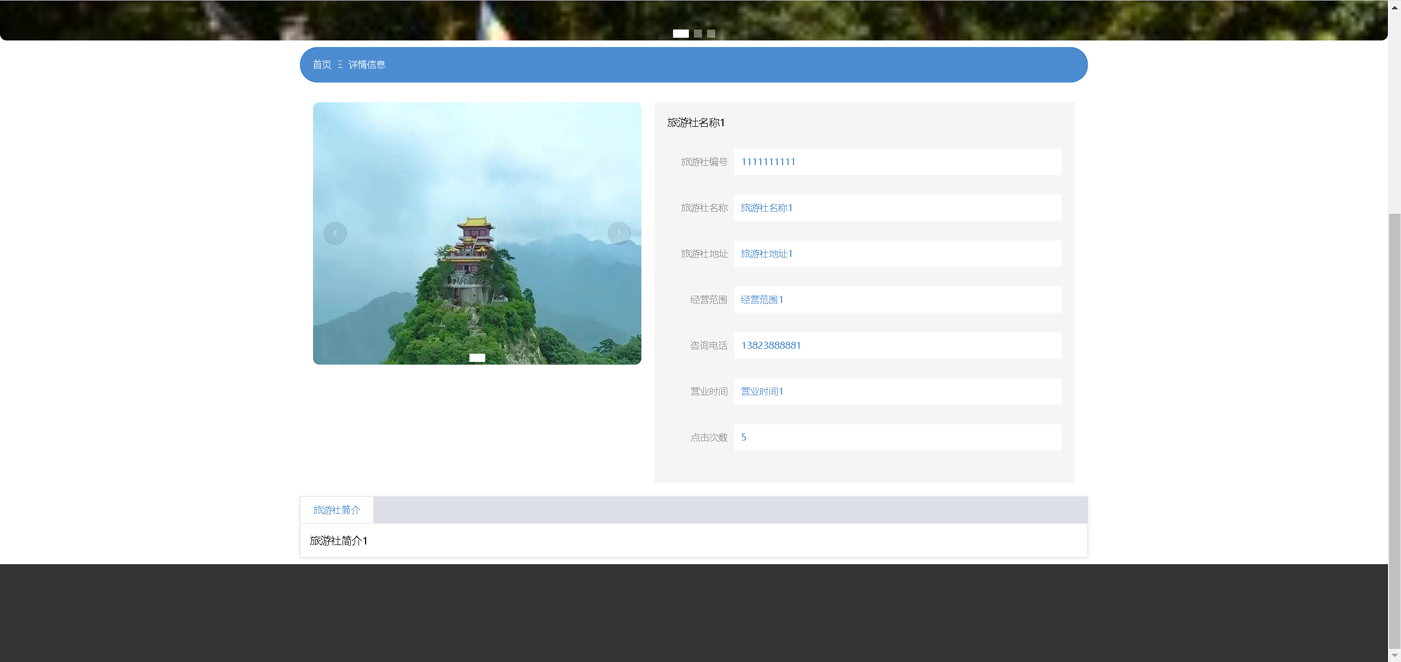Click the breadcrumb separator icon
The width and height of the screenshot is (1401, 662).
340,65
